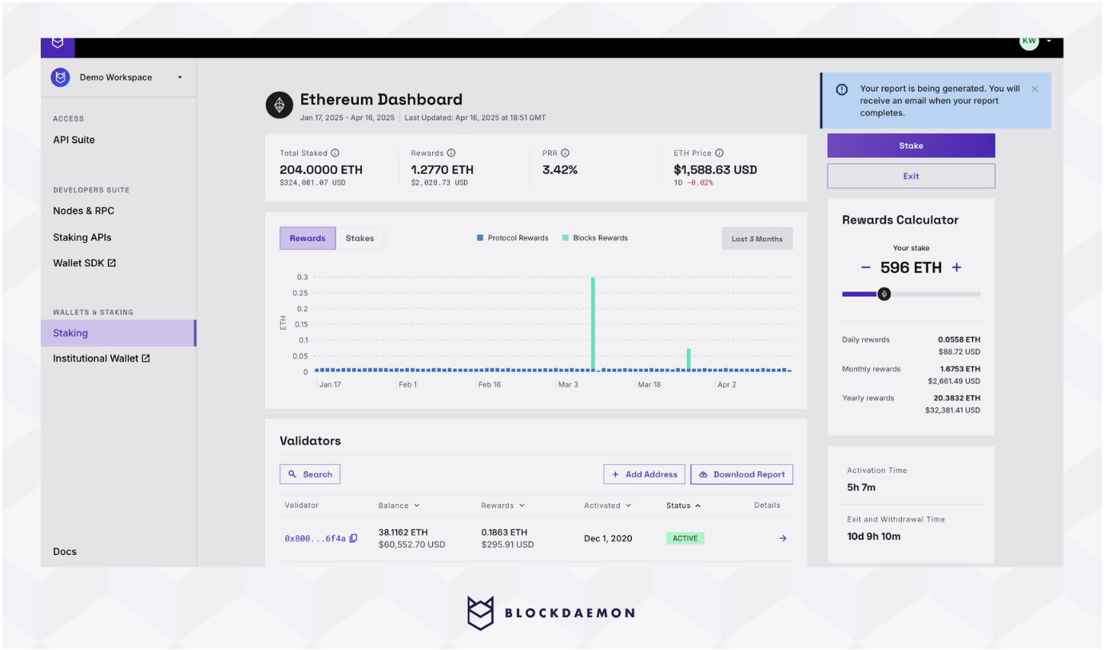The width and height of the screenshot is (1104, 650).
Task: Sort by Status column
Action: (x=683, y=505)
